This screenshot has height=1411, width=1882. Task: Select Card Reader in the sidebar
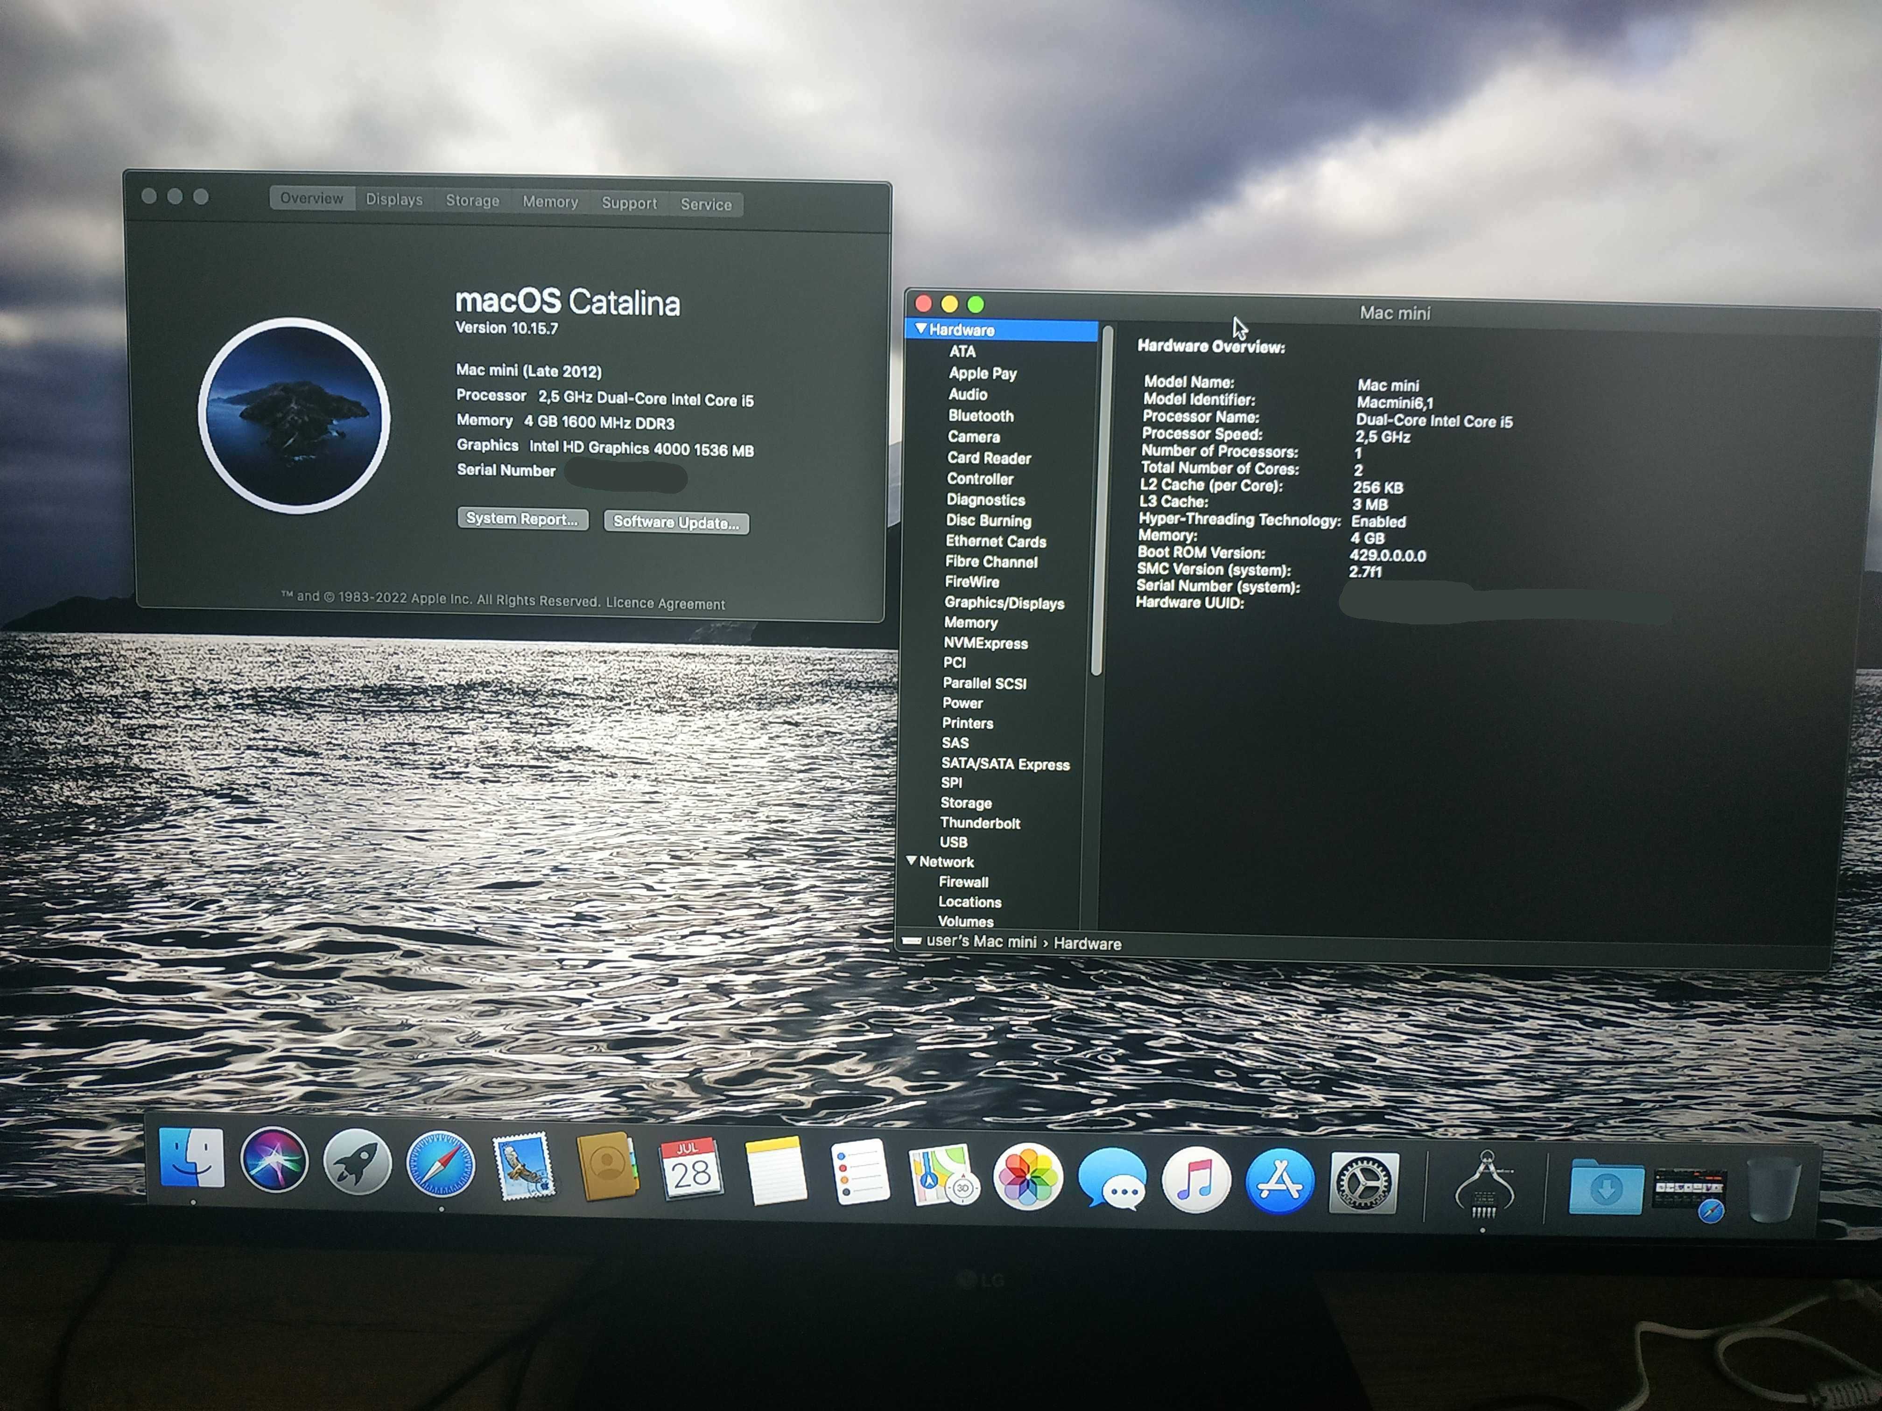coord(989,458)
